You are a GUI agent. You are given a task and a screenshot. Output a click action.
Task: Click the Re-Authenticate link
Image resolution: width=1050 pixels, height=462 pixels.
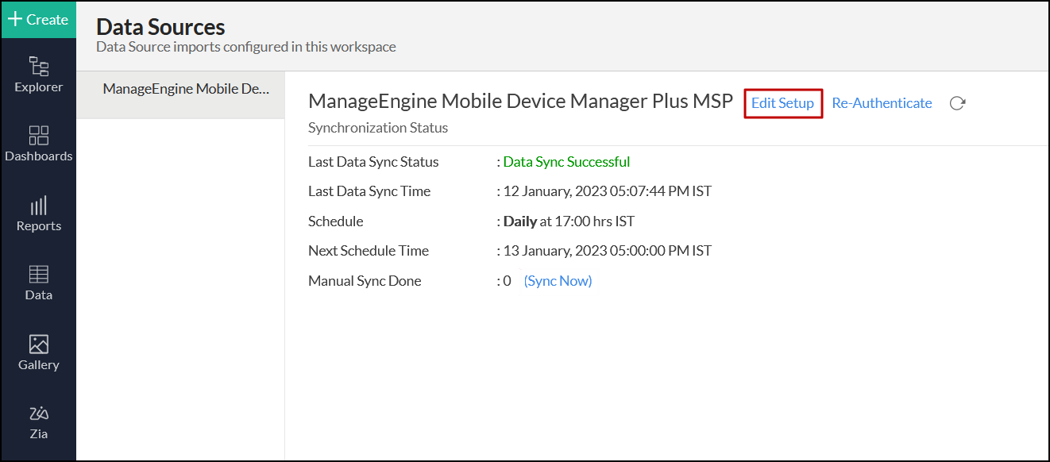click(882, 103)
